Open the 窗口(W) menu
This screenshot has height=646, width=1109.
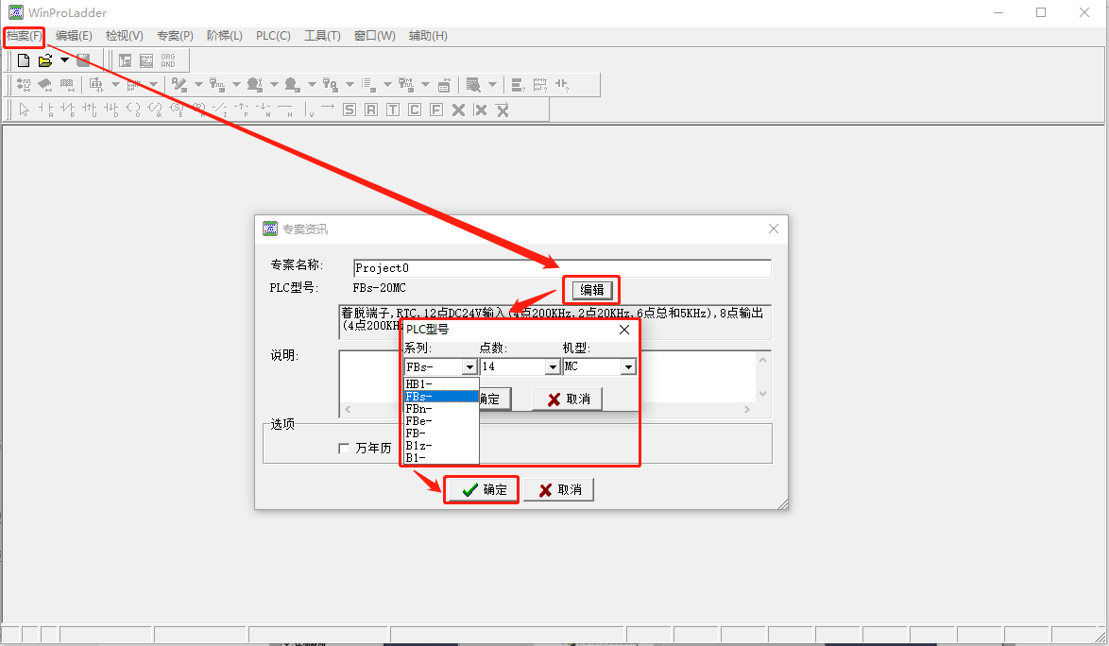point(375,35)
